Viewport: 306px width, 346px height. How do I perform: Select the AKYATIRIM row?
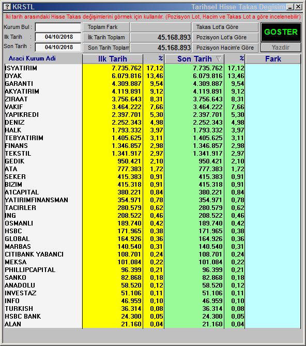pyautogui.click(x=152, y=92)
